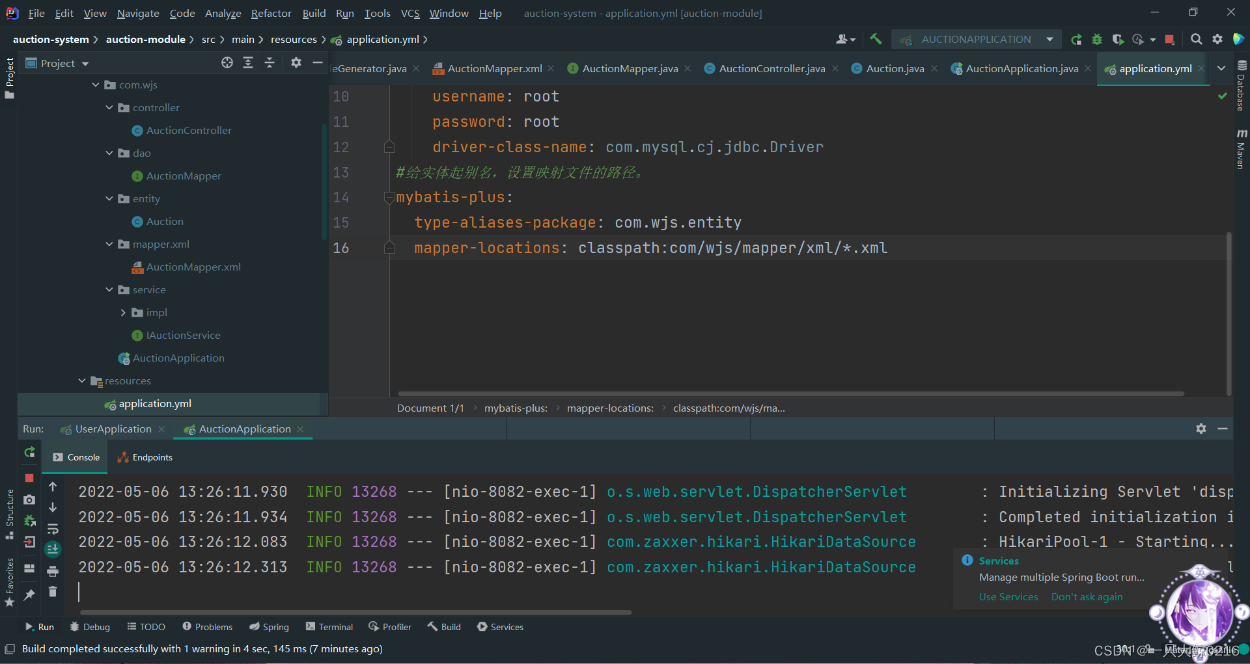Toggle the Favorites tool window stripe button
1250x664 pixels.
click(9, 583)
